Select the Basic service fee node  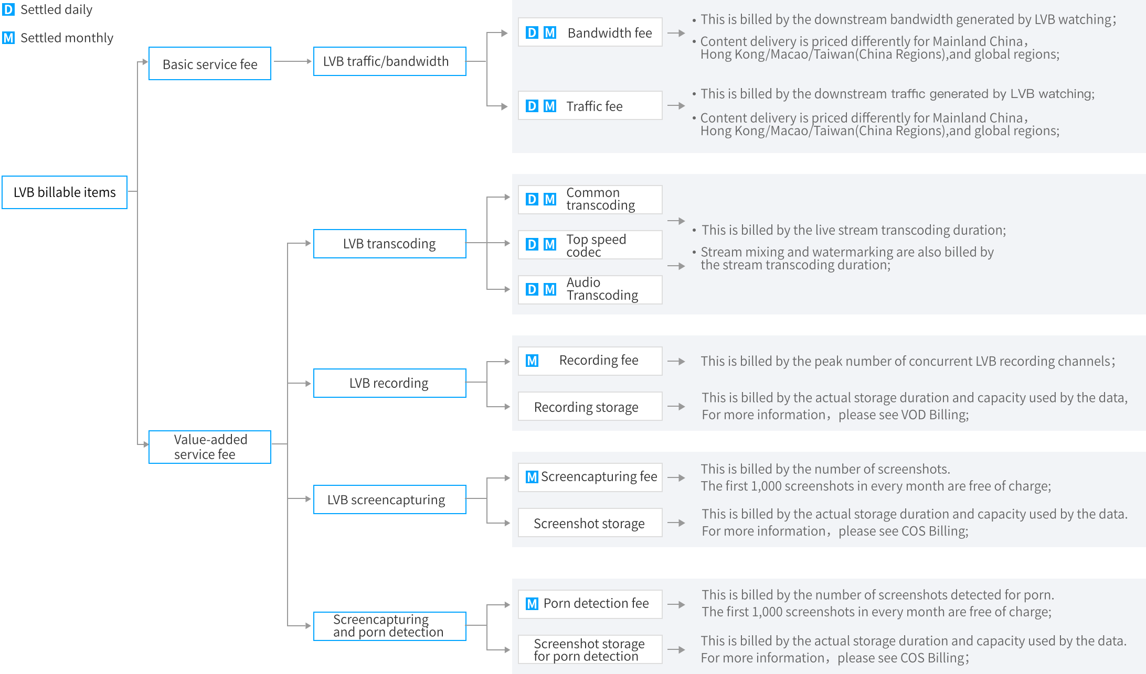[210, 63]
